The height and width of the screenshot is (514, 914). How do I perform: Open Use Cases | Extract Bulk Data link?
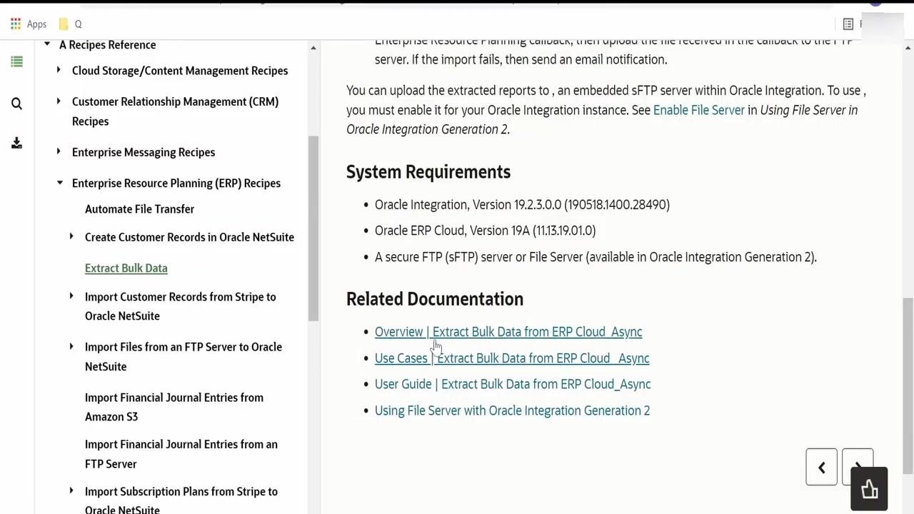[512, 358]
